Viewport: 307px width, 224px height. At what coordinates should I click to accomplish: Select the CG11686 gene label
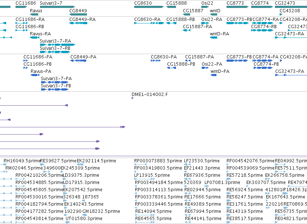coord(26,3)
